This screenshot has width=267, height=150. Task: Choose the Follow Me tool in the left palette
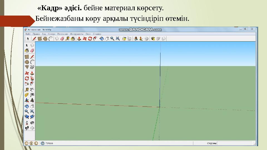tap(32, 79)
